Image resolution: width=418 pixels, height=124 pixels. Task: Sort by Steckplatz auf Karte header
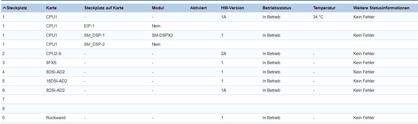pos(104,8)
